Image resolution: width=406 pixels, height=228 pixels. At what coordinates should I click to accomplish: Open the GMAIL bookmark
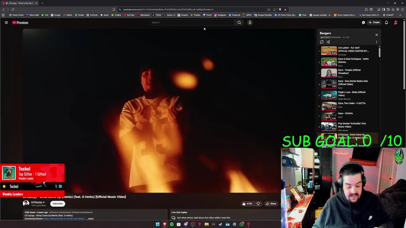pos(68,15)
